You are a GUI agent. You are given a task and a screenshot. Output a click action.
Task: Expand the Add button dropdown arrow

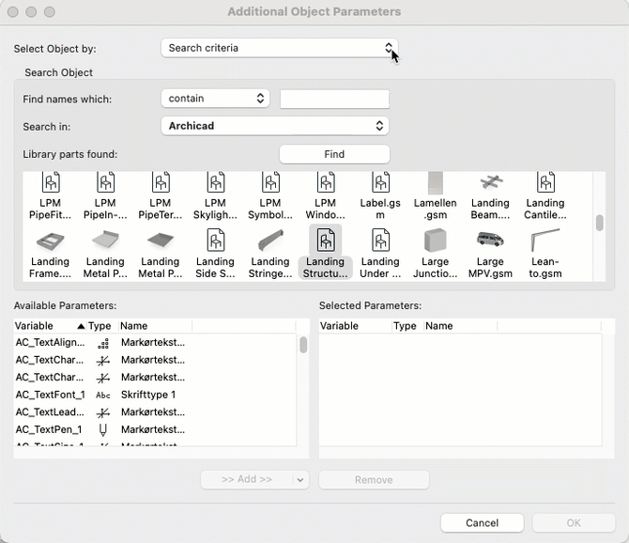299,480
